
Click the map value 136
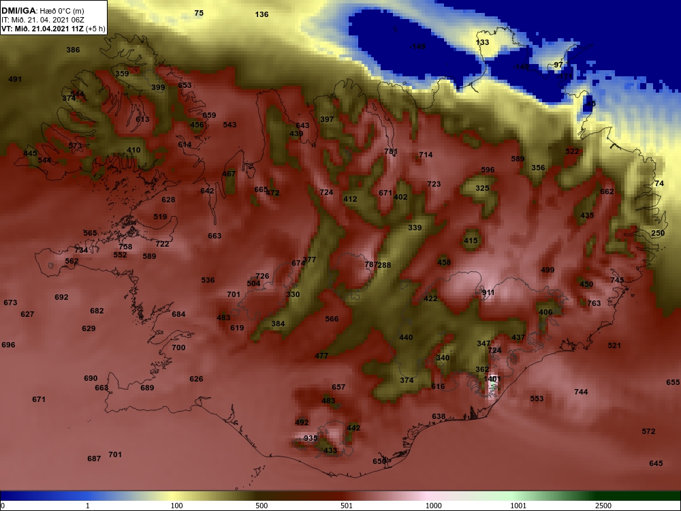pyautogui.click(x=262, y=14)
